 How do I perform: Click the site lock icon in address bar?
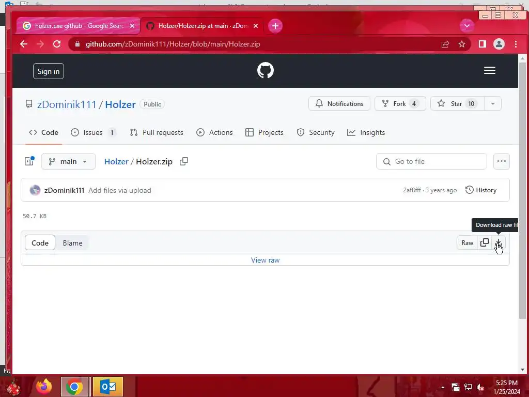(77, 44)
